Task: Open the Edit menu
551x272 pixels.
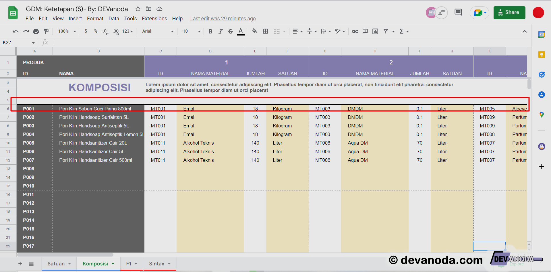Action: coord(43,19)
